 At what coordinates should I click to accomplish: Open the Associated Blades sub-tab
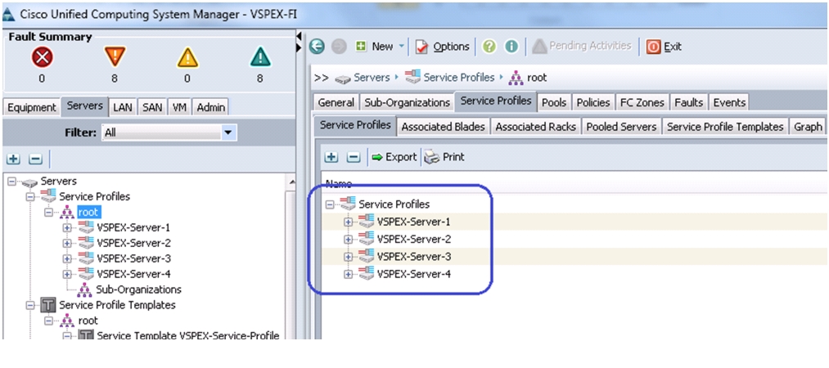coord(443,127)
